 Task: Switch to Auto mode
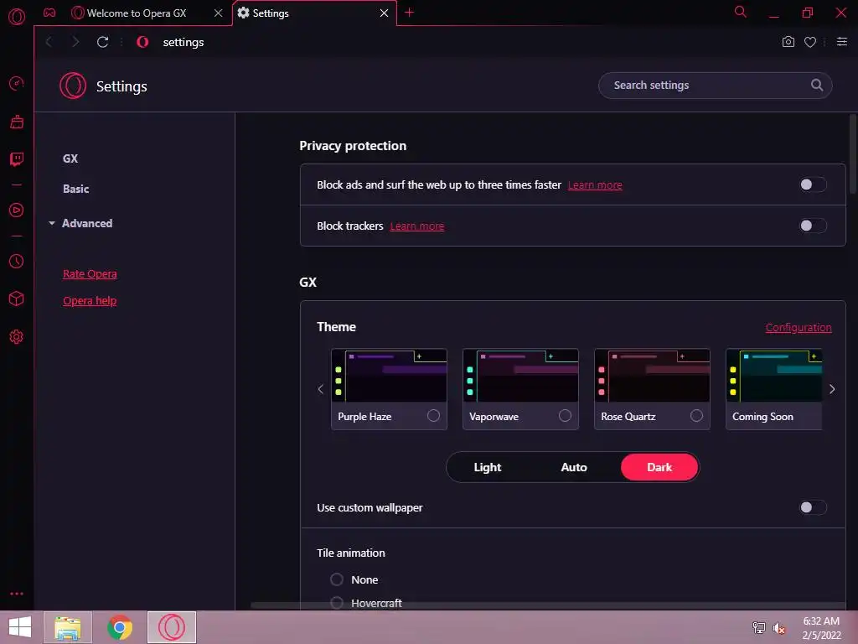tap(573, 467)
